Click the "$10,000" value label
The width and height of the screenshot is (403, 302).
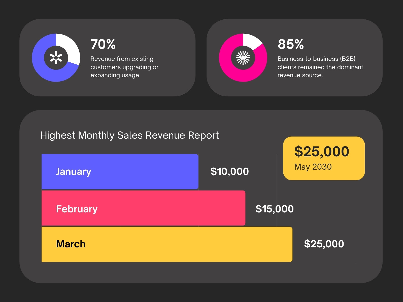point(230,172)
